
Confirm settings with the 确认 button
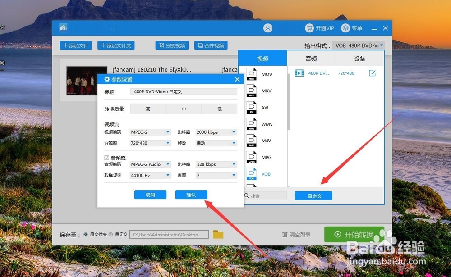point(191,194)
